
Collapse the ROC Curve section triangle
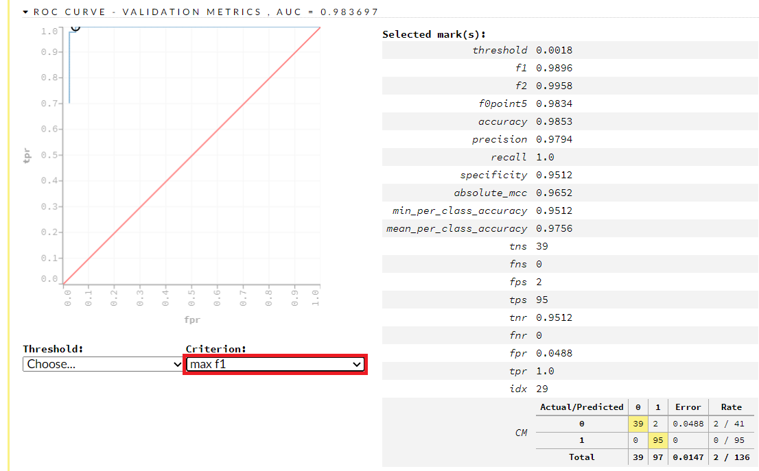(x=26, y=12)
